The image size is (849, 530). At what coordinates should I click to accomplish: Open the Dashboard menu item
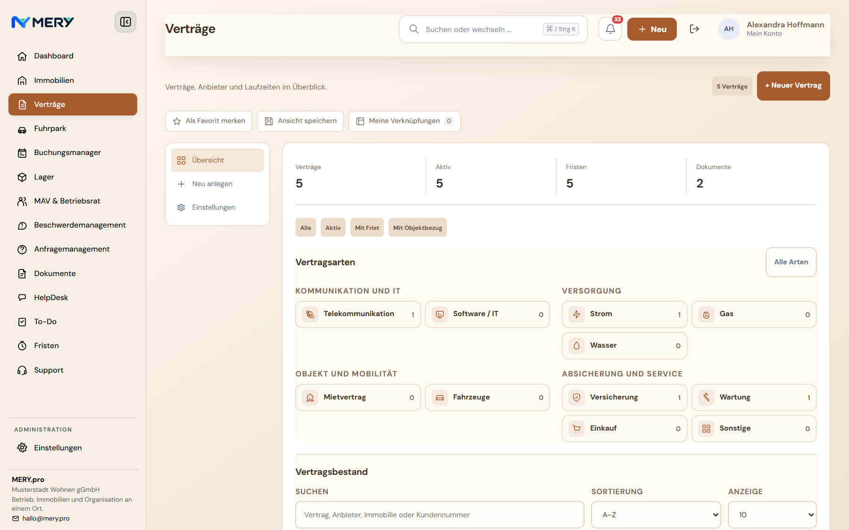[x=73, y=56]
